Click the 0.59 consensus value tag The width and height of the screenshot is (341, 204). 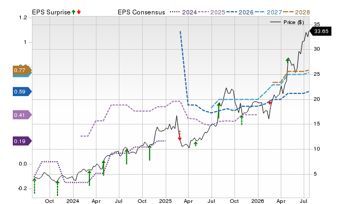tap(22, 91)
